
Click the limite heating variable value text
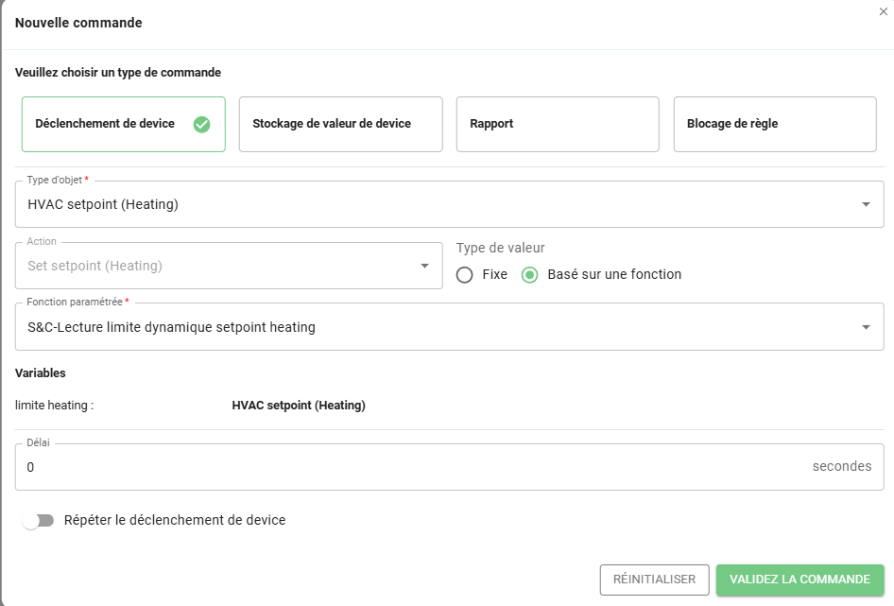299,406
